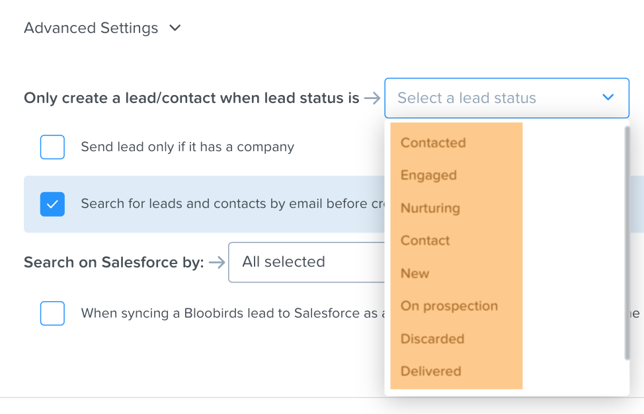This screenshot has height=414, width=644.
Task: Open the lead status dropdown arrow
Action: click(608, 97)
